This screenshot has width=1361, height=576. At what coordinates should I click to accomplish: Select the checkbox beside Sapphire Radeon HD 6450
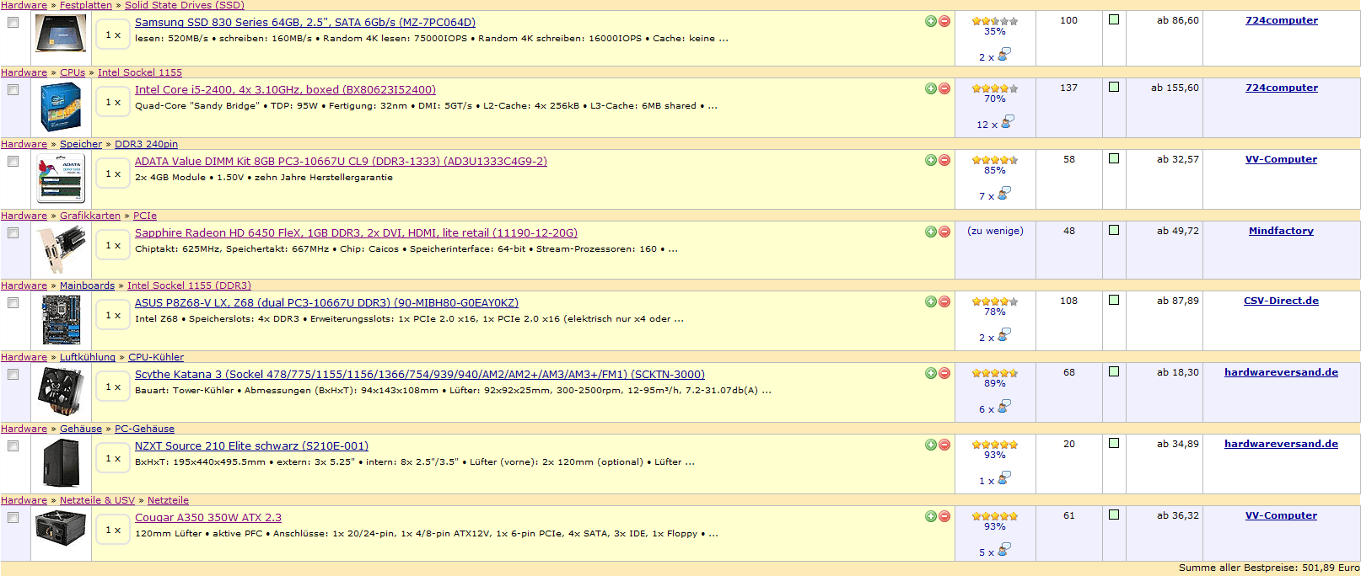coord(13,233)
